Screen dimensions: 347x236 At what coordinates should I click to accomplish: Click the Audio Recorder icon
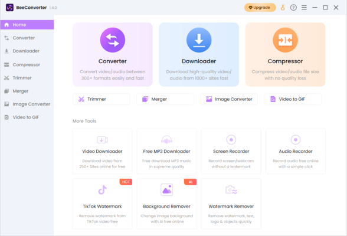tap(296, 140)
